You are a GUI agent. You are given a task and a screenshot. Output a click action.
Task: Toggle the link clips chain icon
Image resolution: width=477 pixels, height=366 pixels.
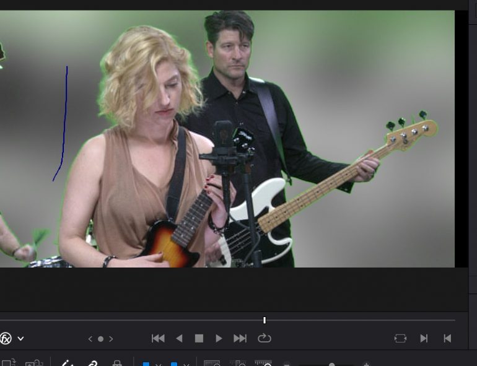click(x=92, y=364)
